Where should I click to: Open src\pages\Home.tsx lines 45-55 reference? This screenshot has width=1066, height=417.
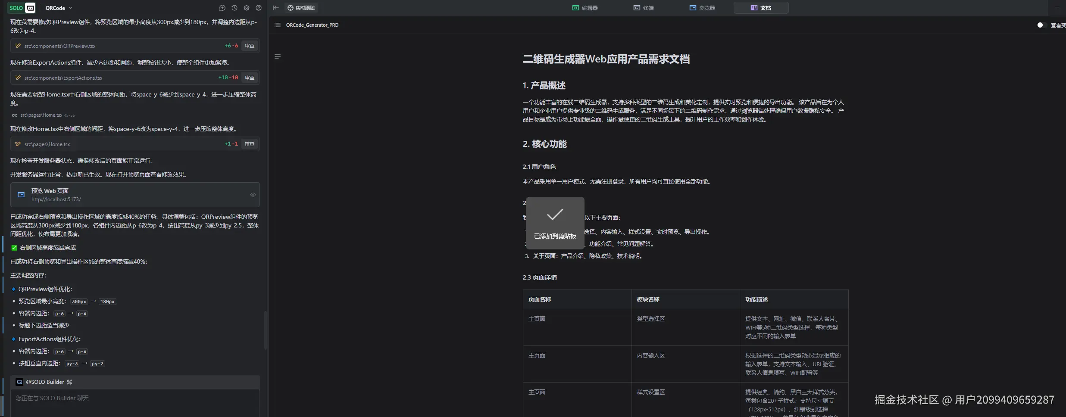[x=47, y=115]
